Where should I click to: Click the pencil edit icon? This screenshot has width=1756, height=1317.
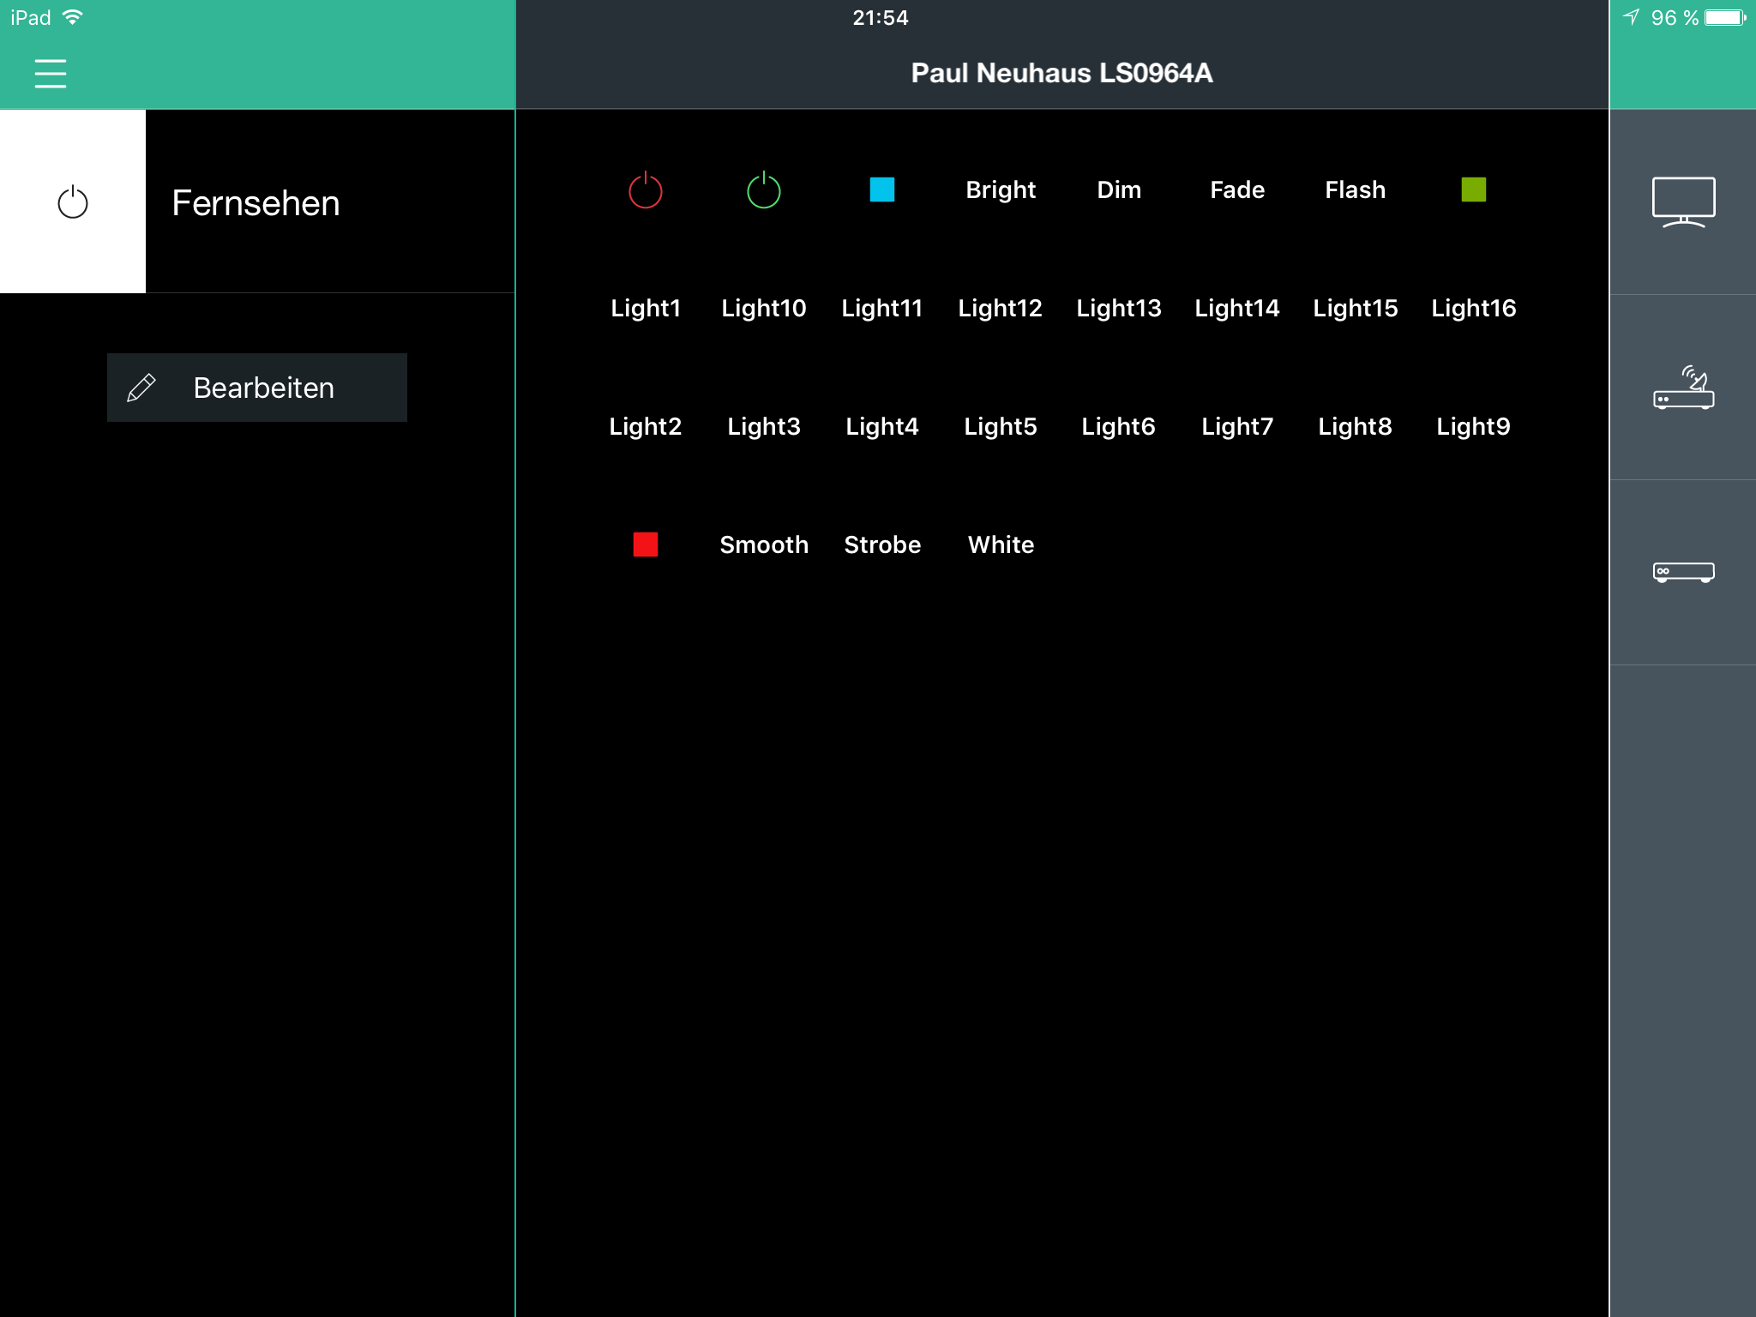pyautogui.click(x=141, y=388)
